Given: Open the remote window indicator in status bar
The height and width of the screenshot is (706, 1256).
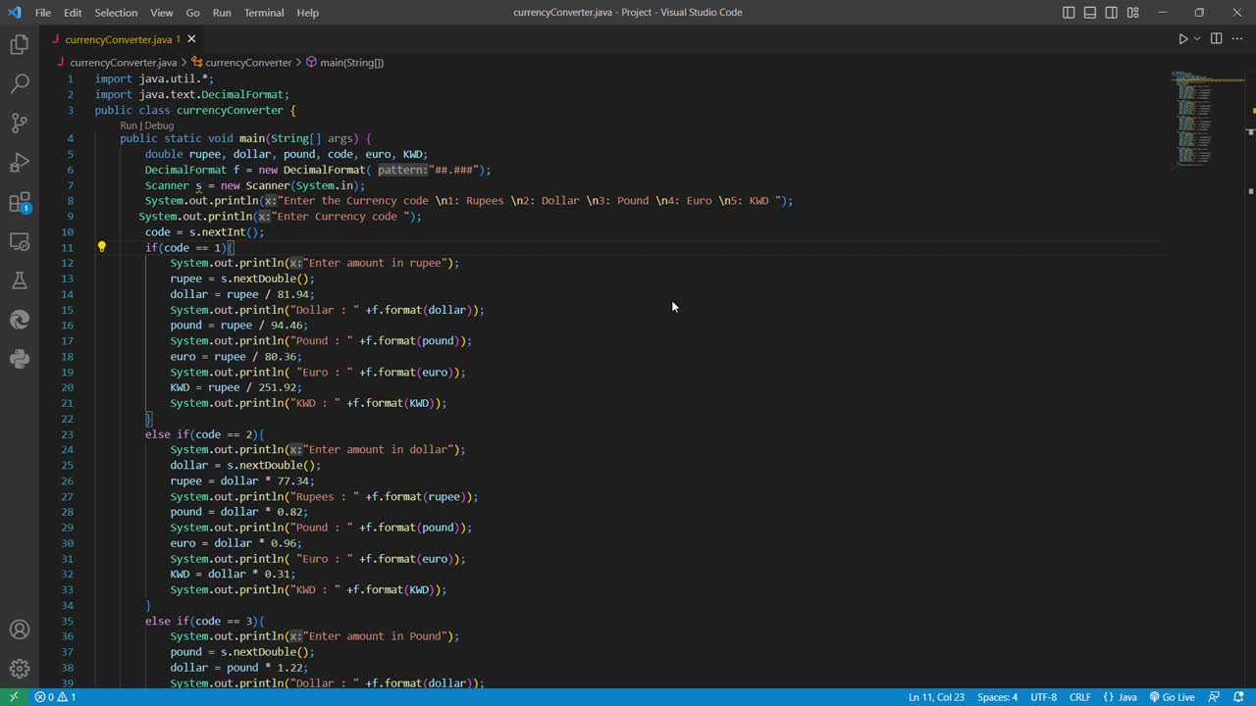Looking at the screenshot, I should (x=13, y=697).
